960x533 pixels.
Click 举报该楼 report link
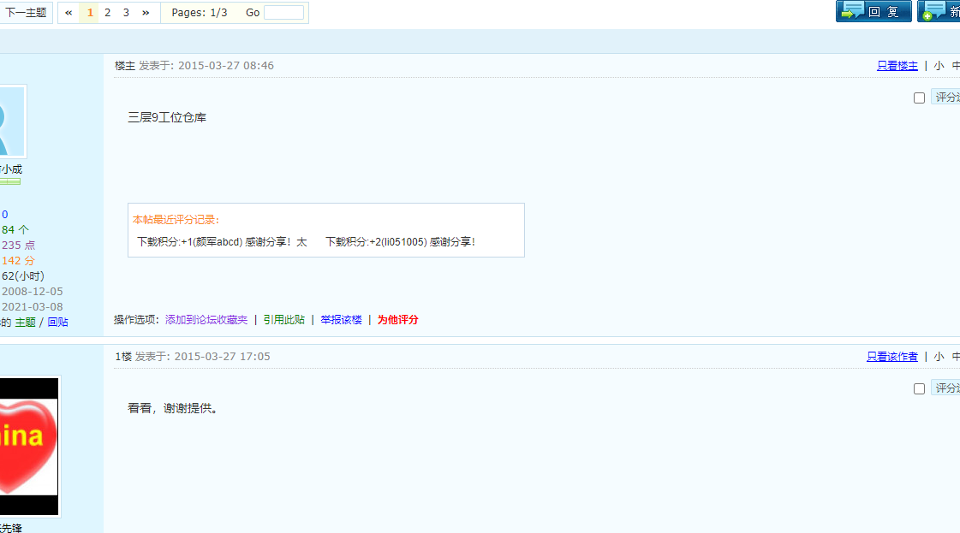tap(341, 320)
